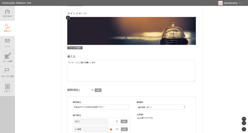Image resolution: width=248 pixels, height=133 pixels.
Task: Remove main image with the X icon
Action: tap(68, 18)
